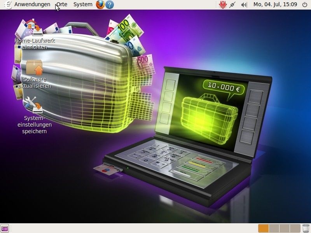
Task: Open the clock showing Mo, 04. Jul, 15:09
Action: [275, 4]
